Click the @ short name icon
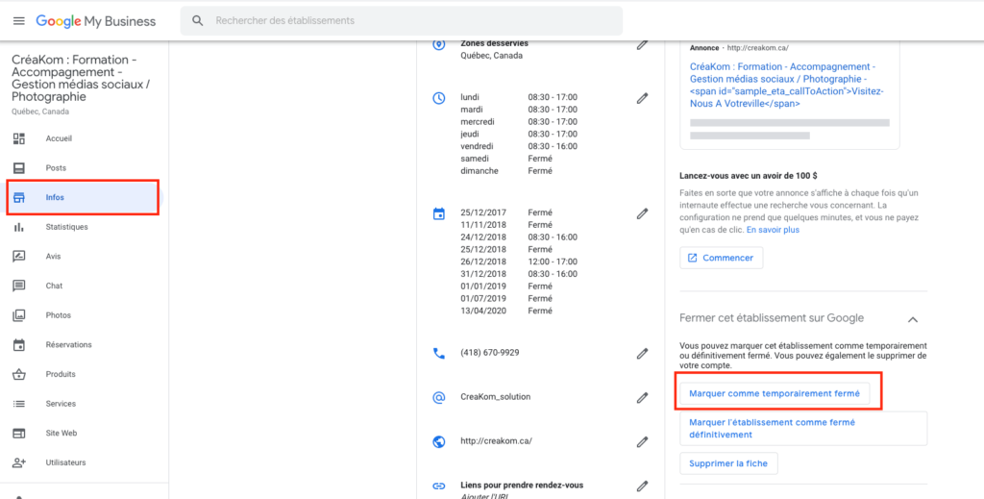 438,397
